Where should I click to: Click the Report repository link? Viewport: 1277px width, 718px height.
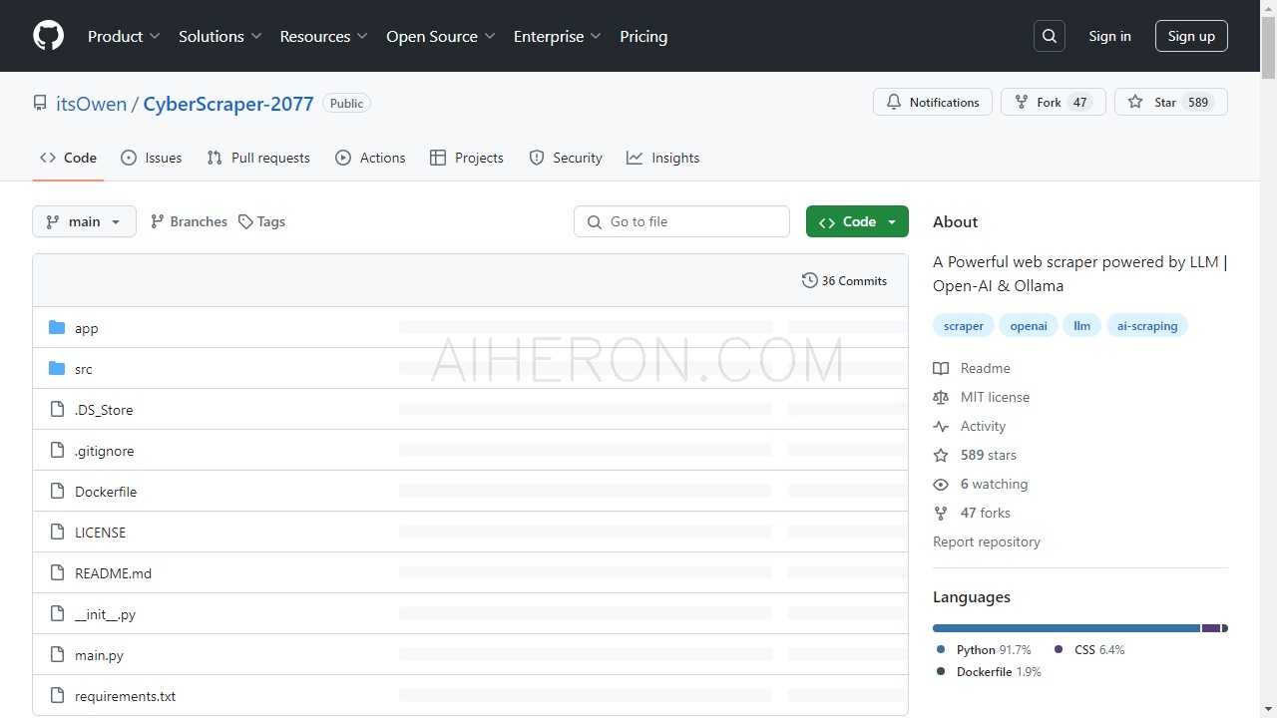tap(987, 541)
